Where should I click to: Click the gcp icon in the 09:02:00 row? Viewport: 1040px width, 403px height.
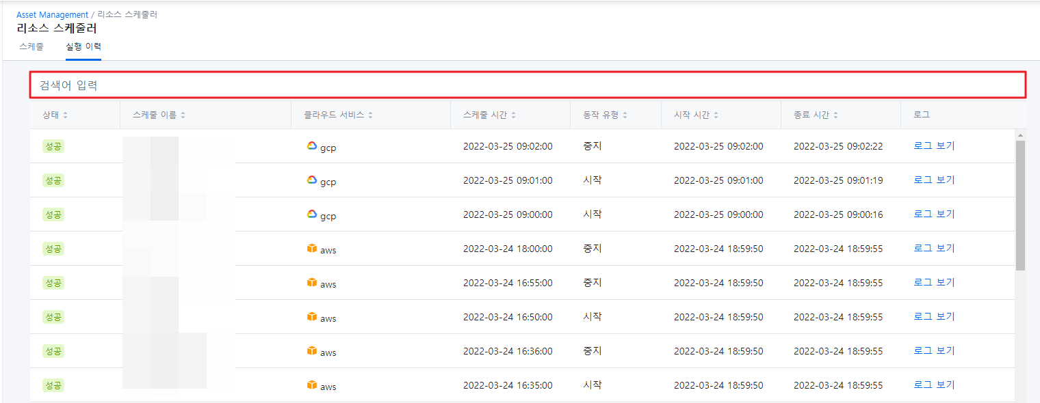click(x=312, y=145)
